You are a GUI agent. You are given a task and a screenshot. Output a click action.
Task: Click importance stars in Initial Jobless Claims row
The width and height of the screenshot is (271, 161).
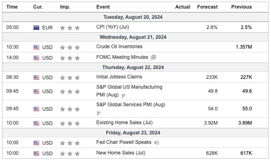(70, 78)
